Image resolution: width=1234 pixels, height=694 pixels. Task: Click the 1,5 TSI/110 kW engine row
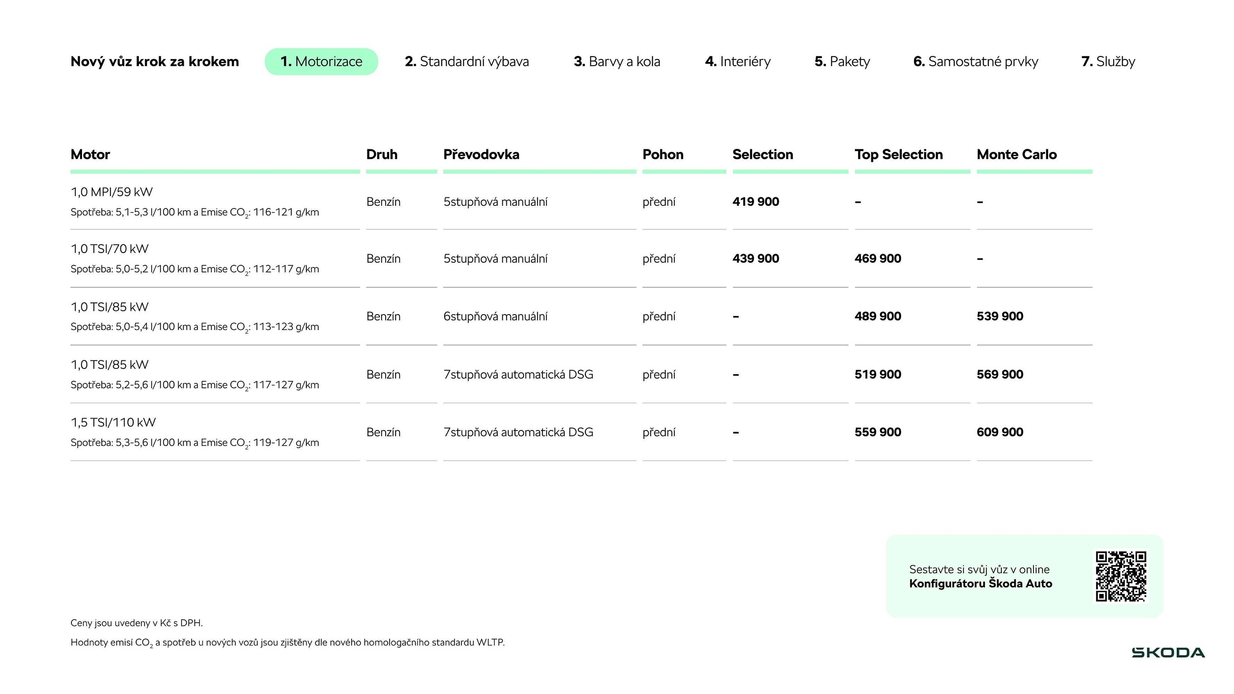click(113, 422)
